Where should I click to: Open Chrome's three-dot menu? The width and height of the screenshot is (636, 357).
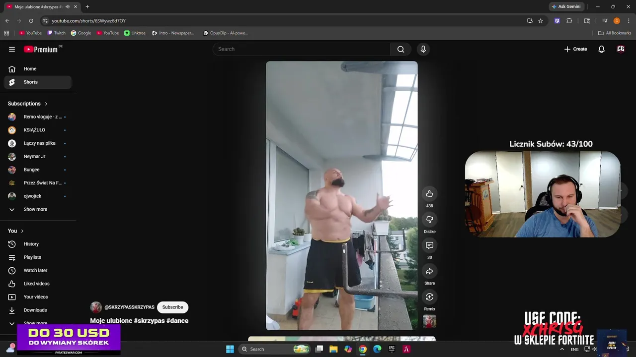click(x=629, y=21)
